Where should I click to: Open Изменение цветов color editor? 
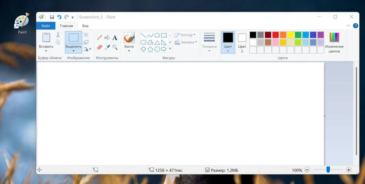click(334, 42)
